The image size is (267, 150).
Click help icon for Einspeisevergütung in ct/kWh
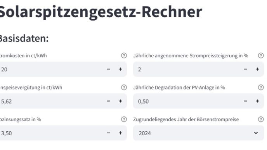coord(124,88)
